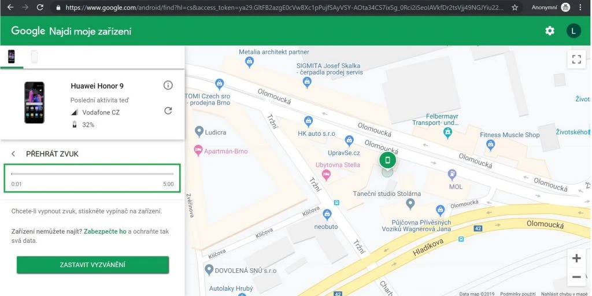Click Huawei Honor 9 phone thumbnail
592x296 pixels.
pos(34,102)
